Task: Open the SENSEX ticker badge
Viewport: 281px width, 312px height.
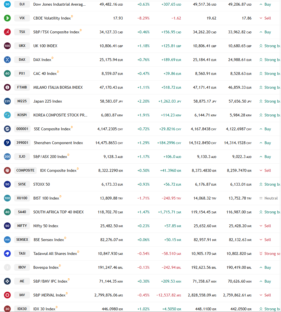Action: (22, 240)
